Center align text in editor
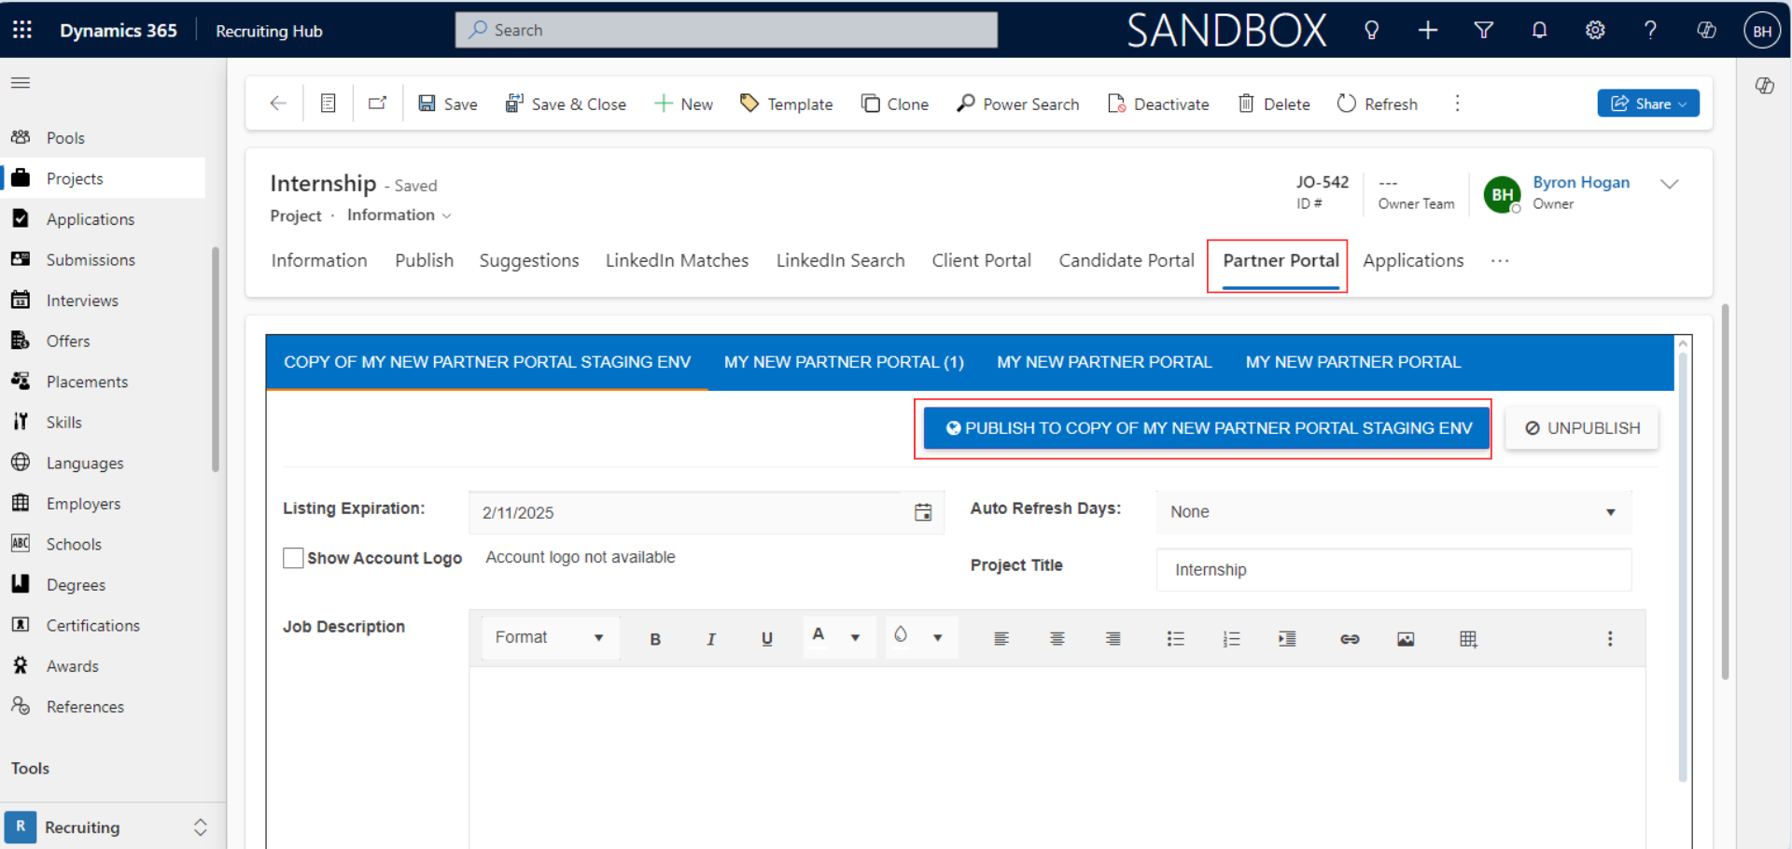The image size is (1792, 849). [x=1057, y=639]
